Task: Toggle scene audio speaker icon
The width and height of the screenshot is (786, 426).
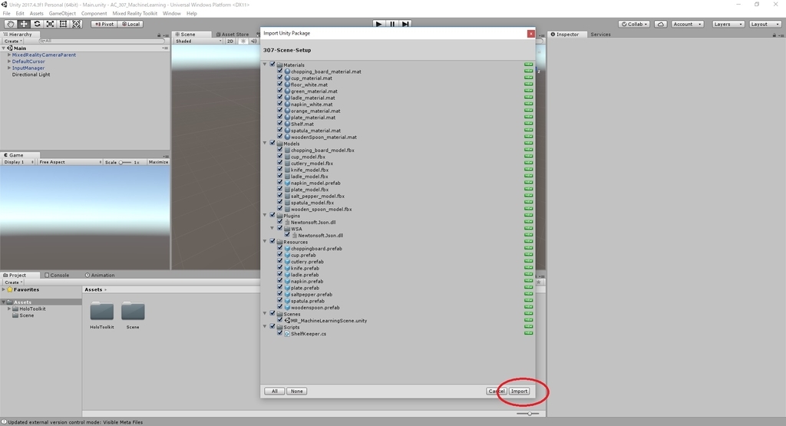Action: pos(253,41)
